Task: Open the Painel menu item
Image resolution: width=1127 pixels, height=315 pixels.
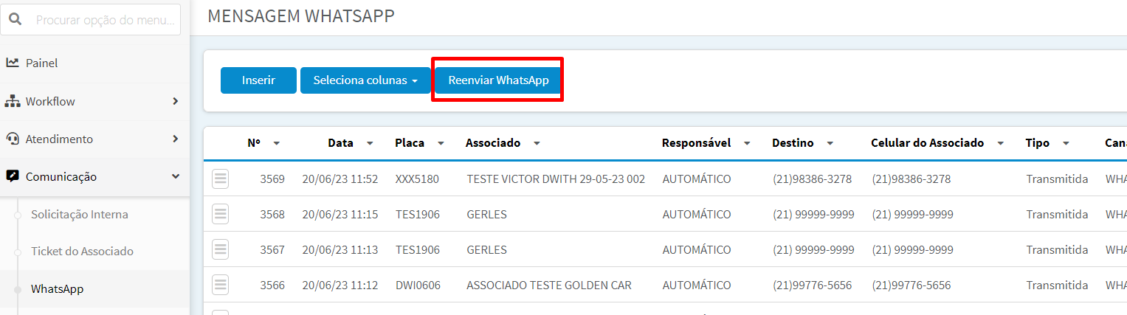Action: point(94,63)
